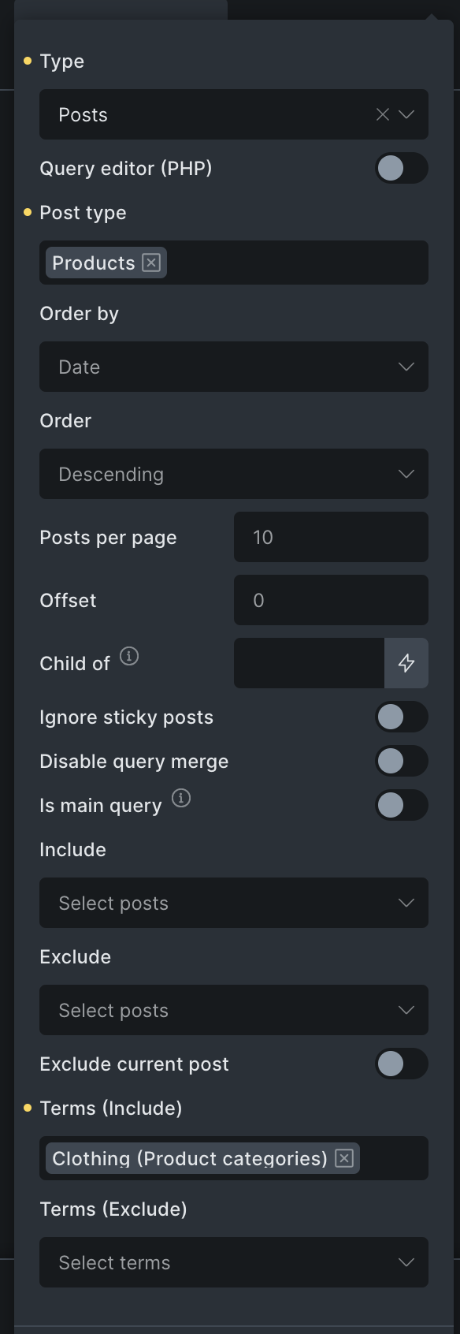Clear the Posts type selection with X

[383, 114]
